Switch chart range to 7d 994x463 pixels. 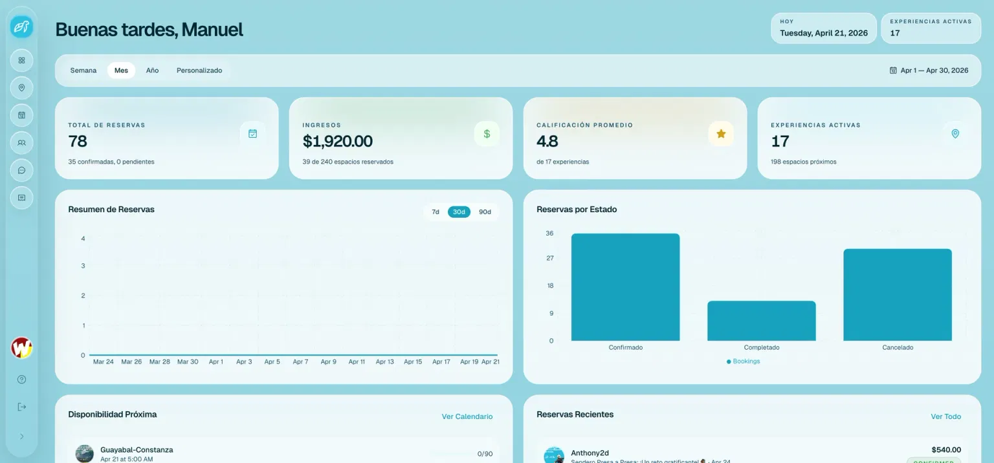pos(436,212)
